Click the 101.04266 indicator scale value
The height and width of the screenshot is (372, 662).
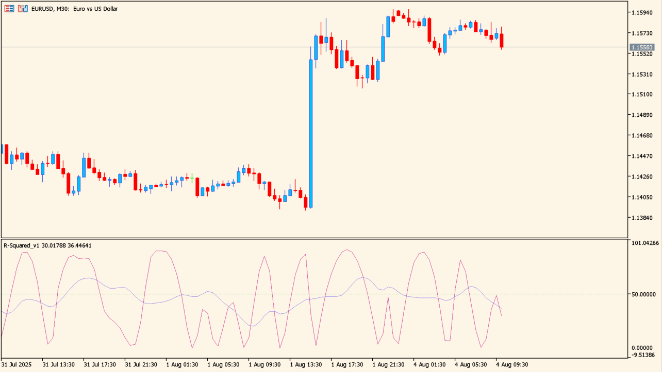tap(644, 243)
